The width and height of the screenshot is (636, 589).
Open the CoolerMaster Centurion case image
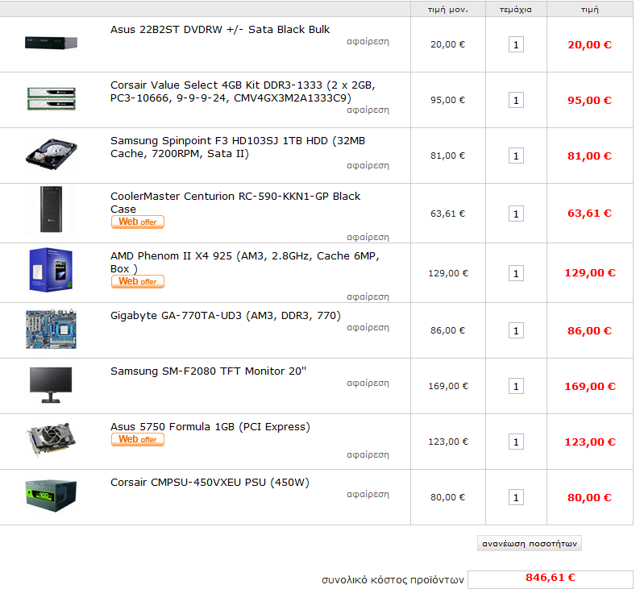pyautogui.click(x=51, y=209)
